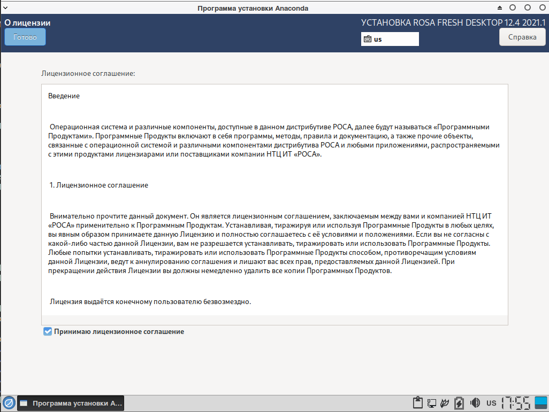
Task: Click the 17:55 clock in taskbar
Action: click(516, 403)
